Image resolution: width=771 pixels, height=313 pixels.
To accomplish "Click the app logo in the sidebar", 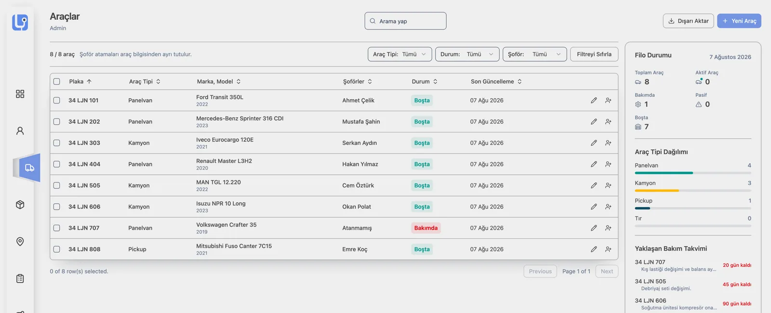I will coord(20,22).
